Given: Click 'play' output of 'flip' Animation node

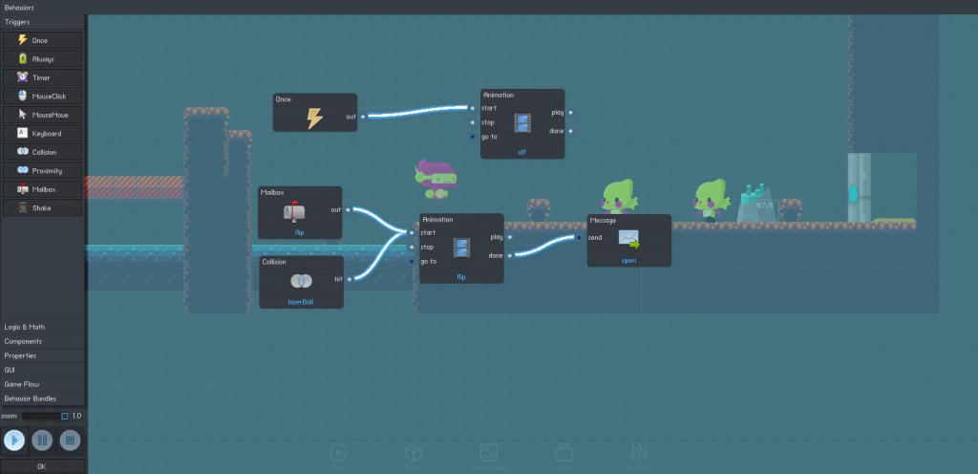Looking at the screenshot, I should tap(510, 237).
